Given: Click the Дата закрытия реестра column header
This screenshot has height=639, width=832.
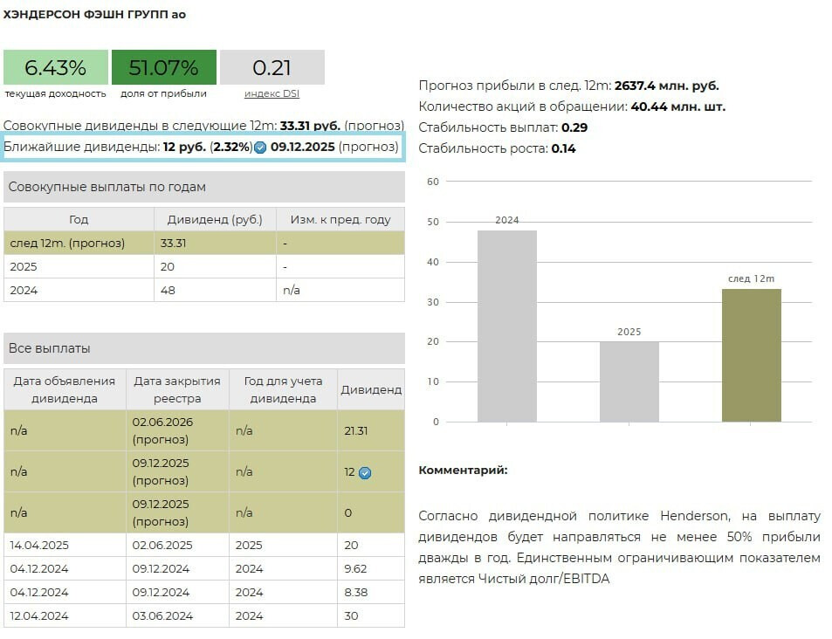Looking at the screenshot, I should coord(177,389).
